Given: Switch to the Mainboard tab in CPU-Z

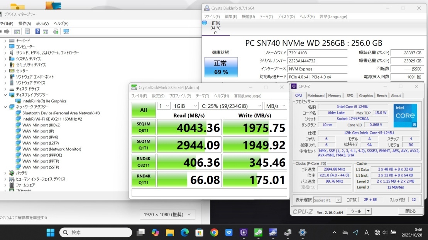Looking at the screenshot, I should point(316,96).
